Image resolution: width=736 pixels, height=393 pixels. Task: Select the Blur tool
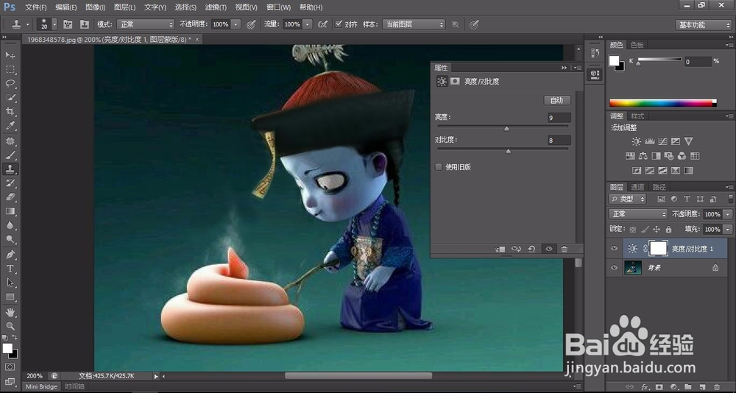[10, 225]
